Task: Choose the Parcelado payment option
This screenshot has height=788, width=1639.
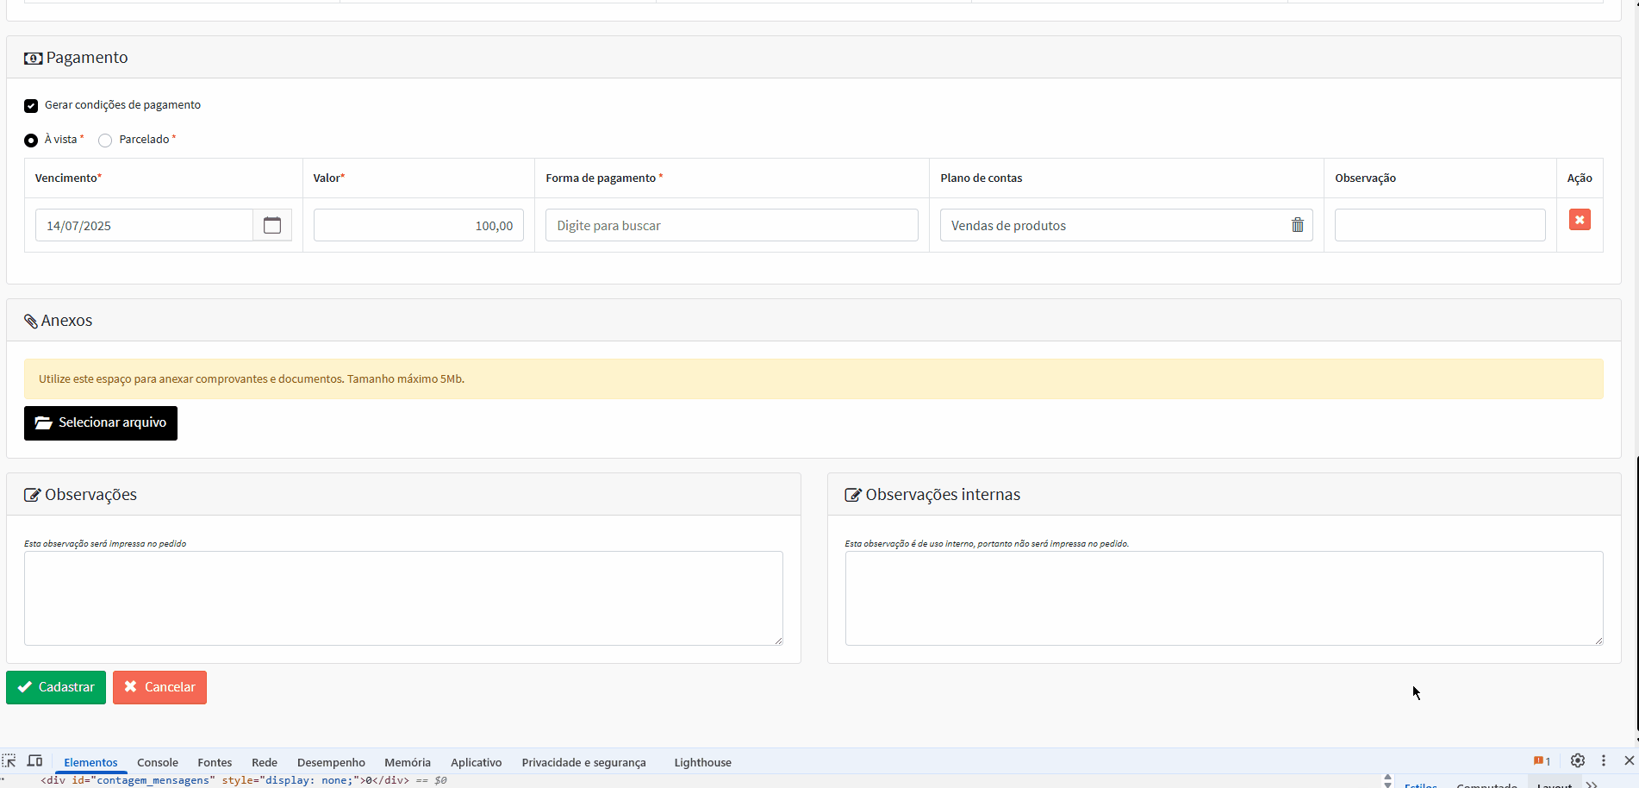Action: click(x=105, y=141)
